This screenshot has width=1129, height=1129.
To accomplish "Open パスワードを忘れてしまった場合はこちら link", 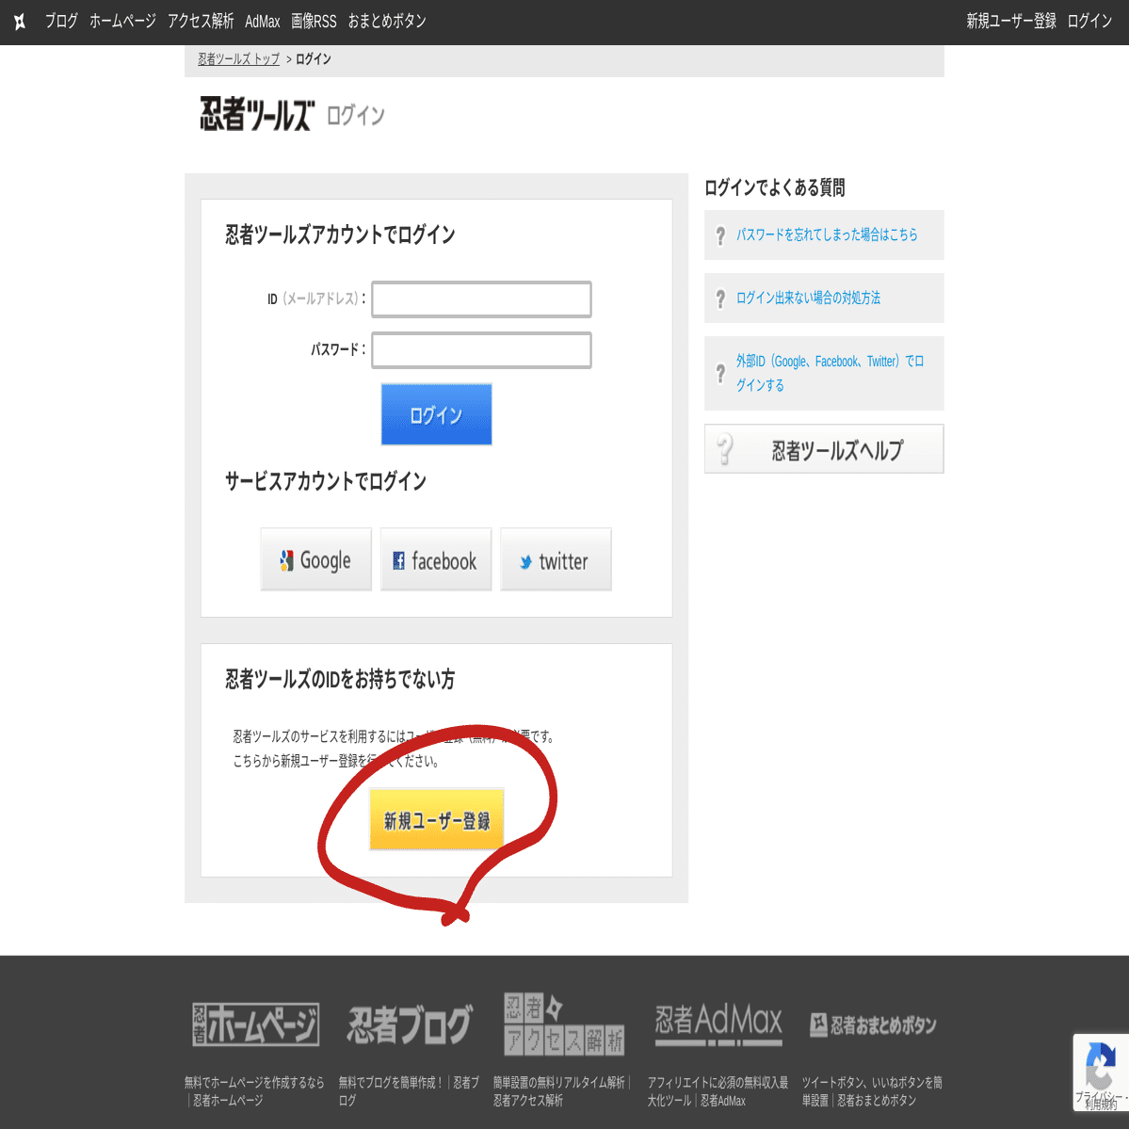I will tap(827, 234).
